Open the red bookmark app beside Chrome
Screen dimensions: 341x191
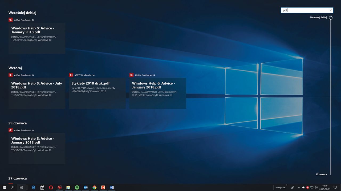(103, 187)
